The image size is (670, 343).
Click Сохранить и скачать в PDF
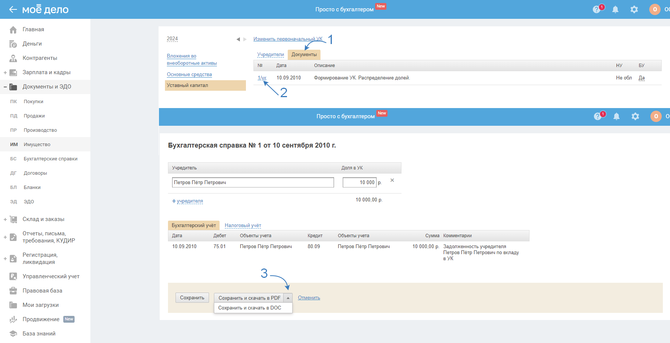point(249,298)
